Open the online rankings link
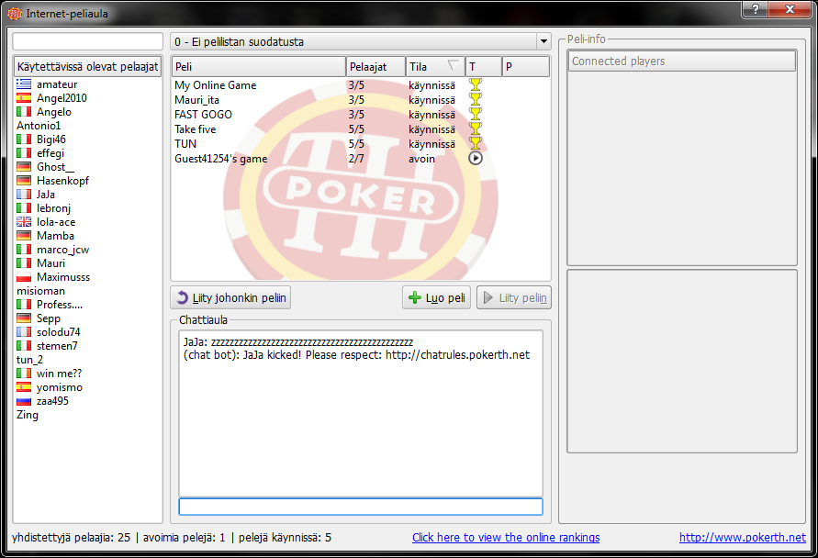 coord(506,538)
